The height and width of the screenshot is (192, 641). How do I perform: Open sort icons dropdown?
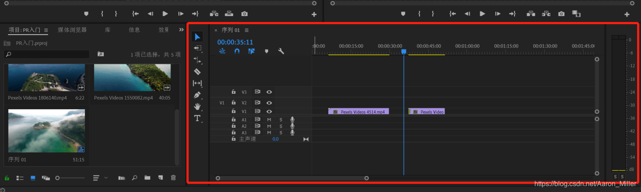coord(96,177)
